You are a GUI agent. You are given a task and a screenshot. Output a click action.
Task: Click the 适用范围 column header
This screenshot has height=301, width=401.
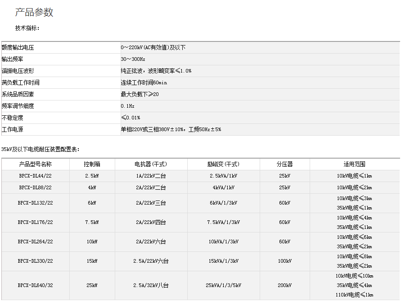[x=354, y=164]
